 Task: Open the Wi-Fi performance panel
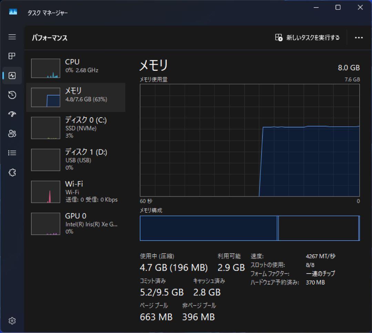tap(76, 191)
